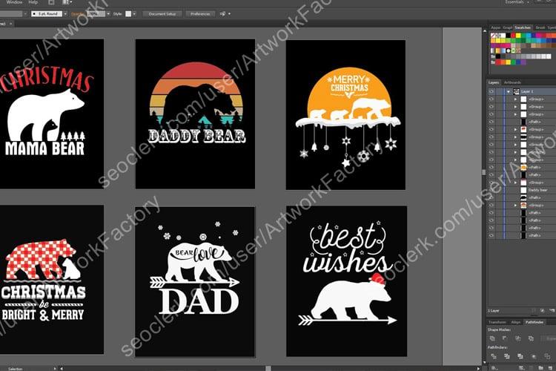
Task: Click the Document Setup button
Action: click(x=162, y=14)
